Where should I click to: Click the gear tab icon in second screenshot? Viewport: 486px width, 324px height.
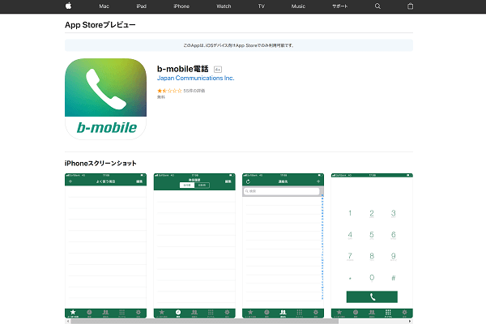click(x=227, y=313)
